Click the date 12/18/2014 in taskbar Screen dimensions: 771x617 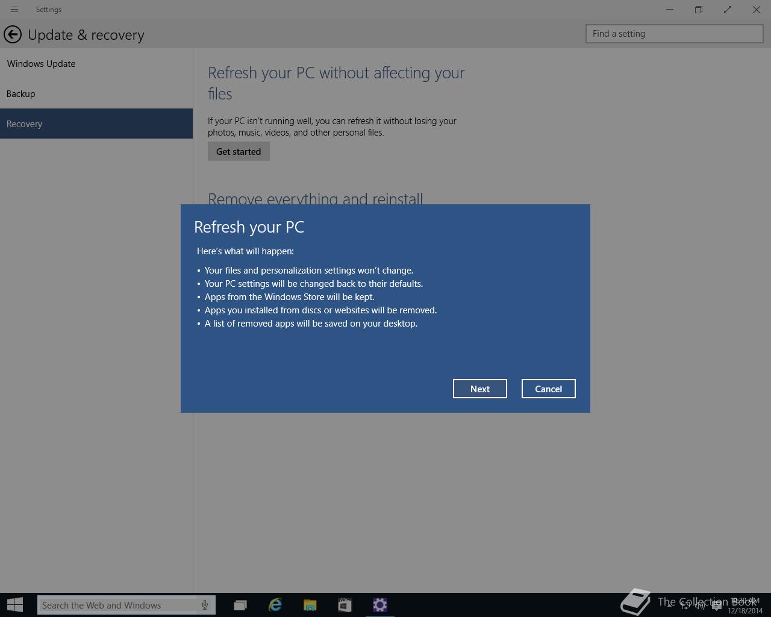point(745,610)
